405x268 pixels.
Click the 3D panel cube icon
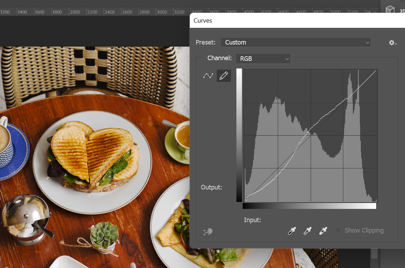coord(390,10)
